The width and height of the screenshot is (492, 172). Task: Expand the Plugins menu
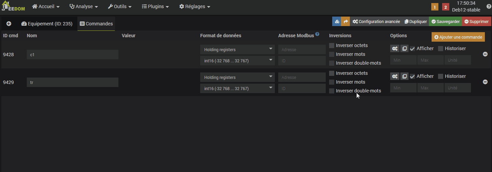click(x=155, y=6)
